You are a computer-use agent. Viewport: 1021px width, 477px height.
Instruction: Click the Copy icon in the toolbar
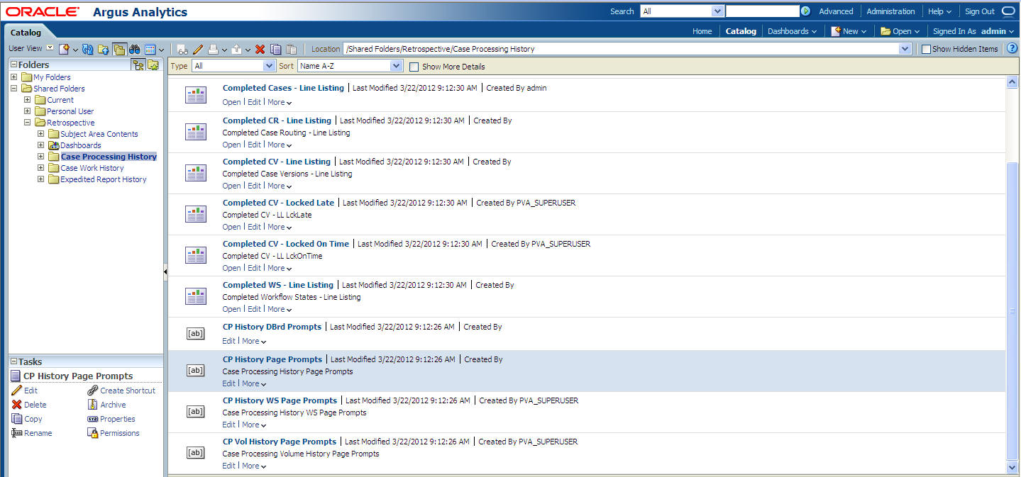pyautogui.click(x=275, y=49)
